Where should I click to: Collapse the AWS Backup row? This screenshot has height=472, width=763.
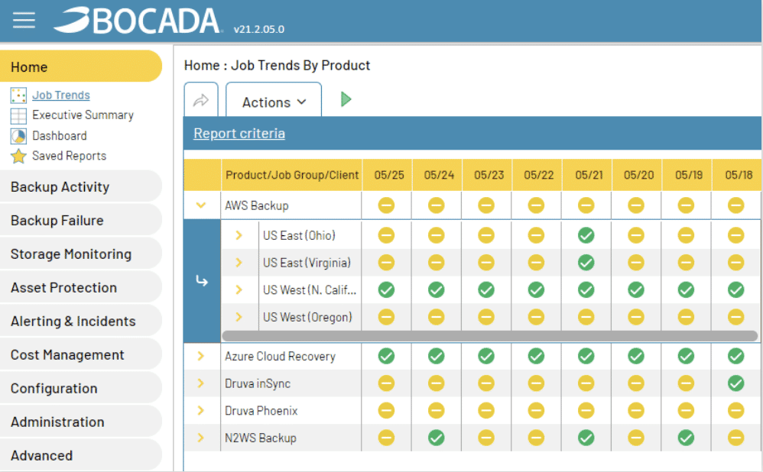pos(201,205)
